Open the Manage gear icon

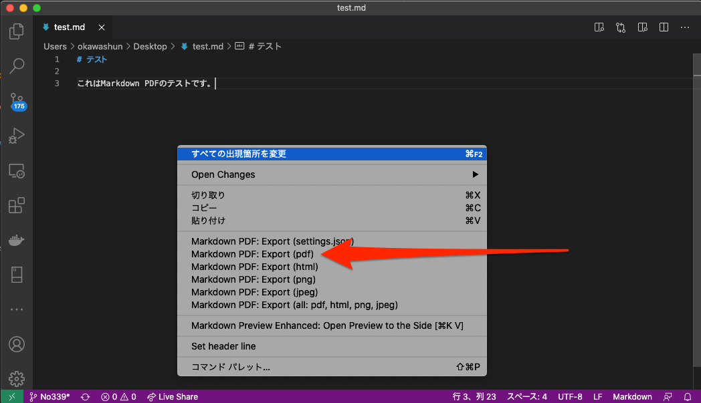17,378
